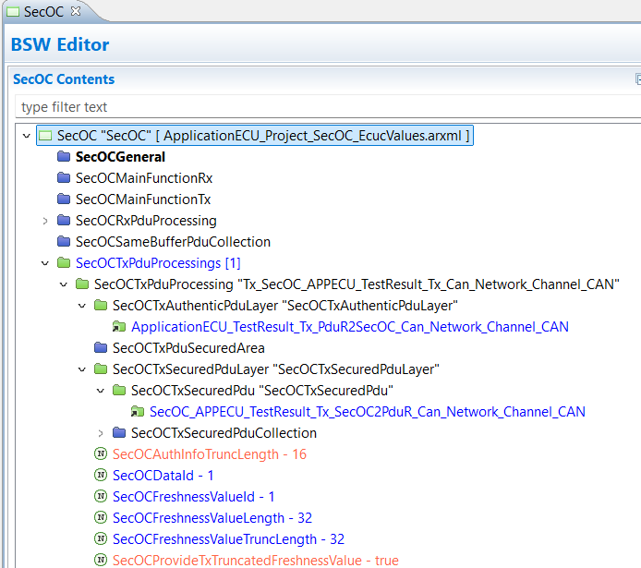Screen dimensions: 641x568
Task: Select the SecOCGeneral tree item
Action: 120,157
